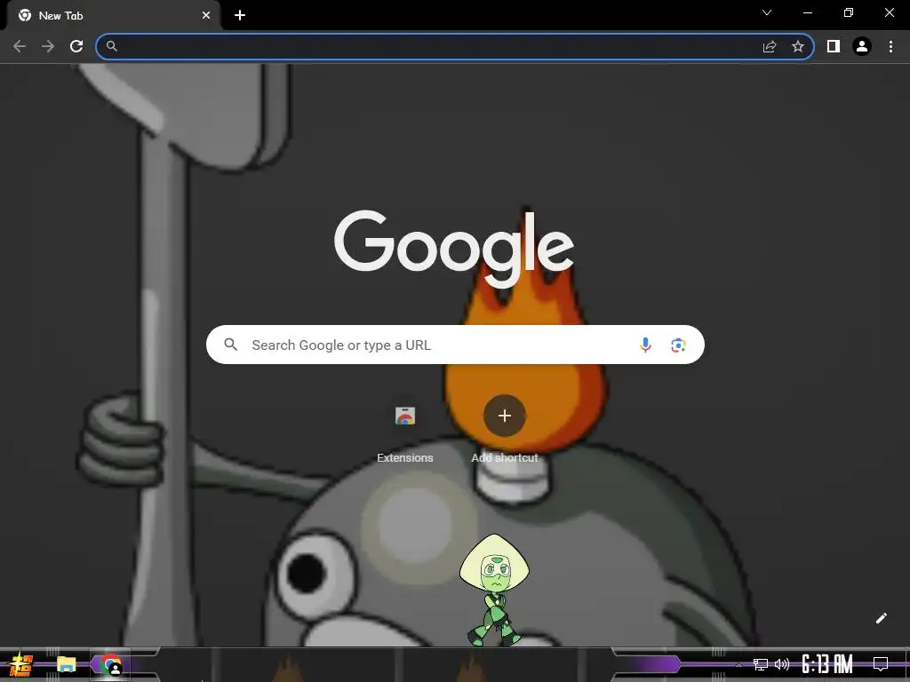Click the Google logo
This screenshot has width=910, height=682.
click(454, 249)
